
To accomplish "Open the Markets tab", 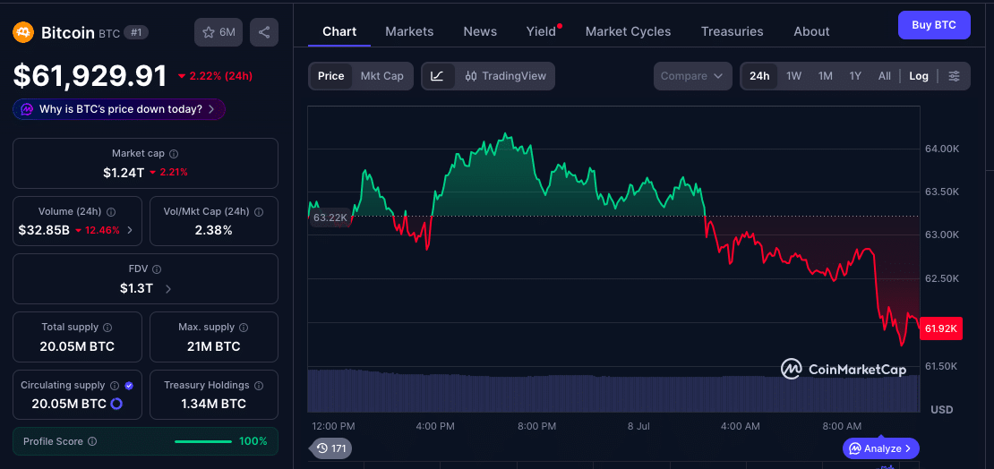I will [x=409, y=31].
